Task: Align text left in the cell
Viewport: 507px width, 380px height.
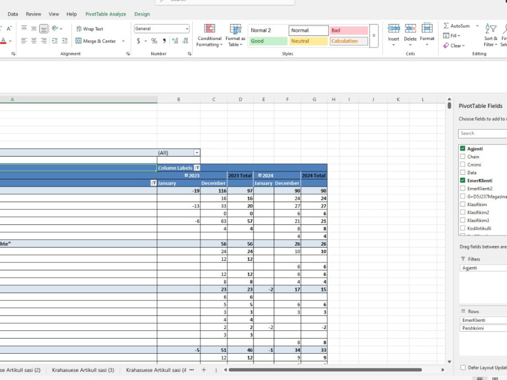Action: (24, 41)
